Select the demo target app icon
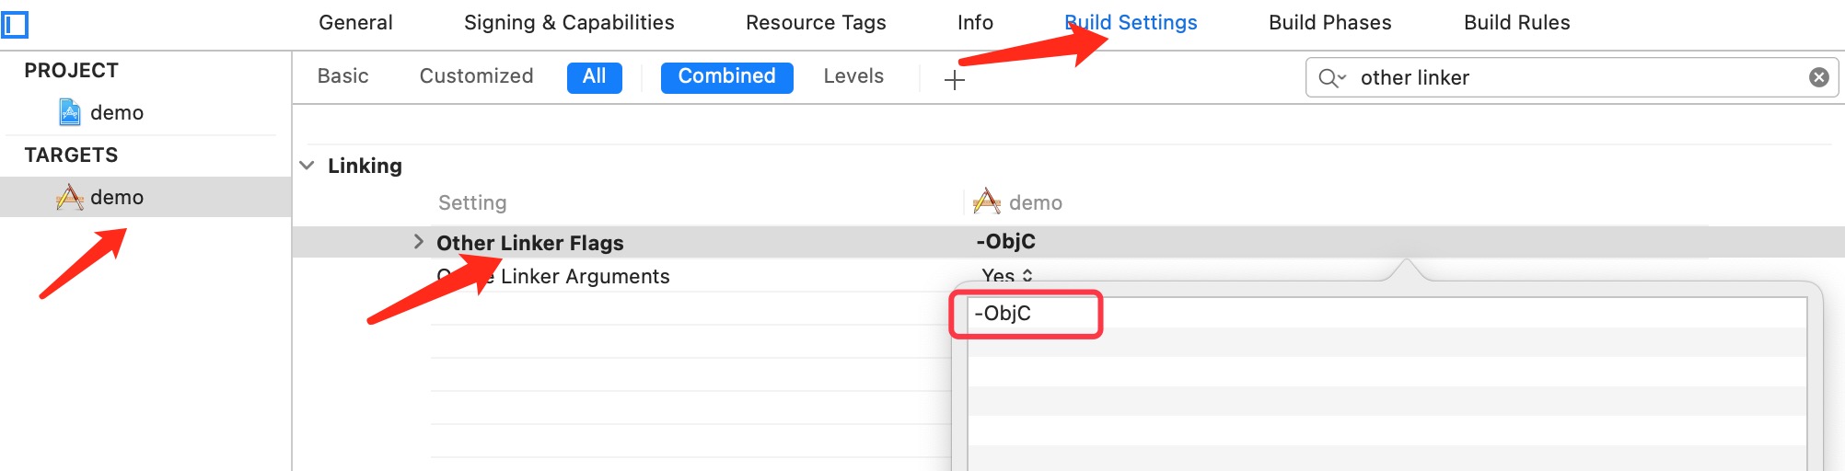 (69, 197)
